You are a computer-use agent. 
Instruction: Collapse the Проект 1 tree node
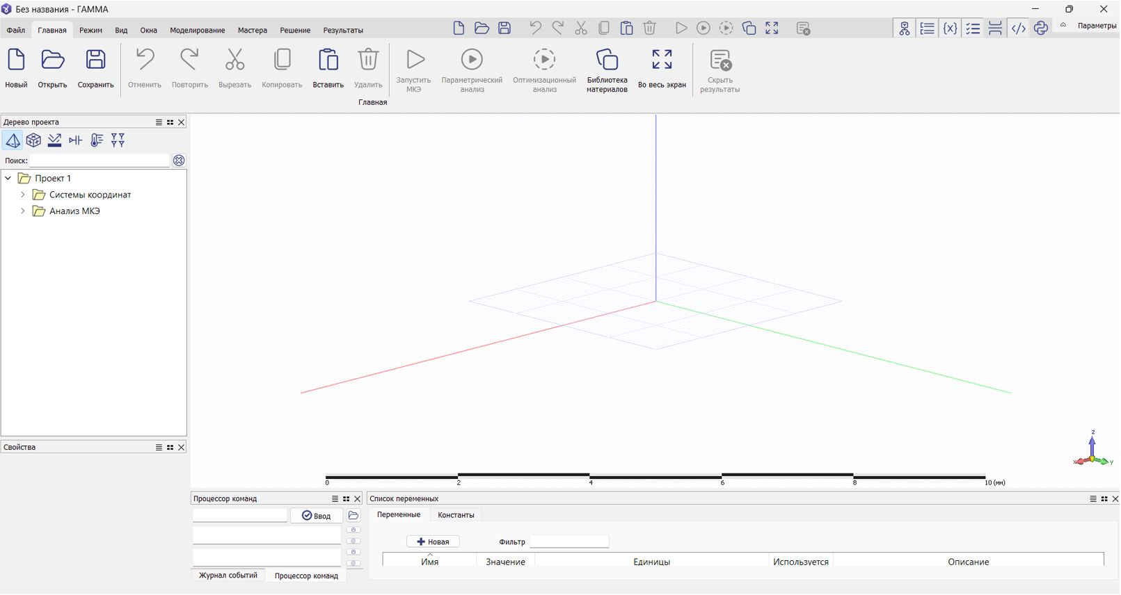coord(8,179)
